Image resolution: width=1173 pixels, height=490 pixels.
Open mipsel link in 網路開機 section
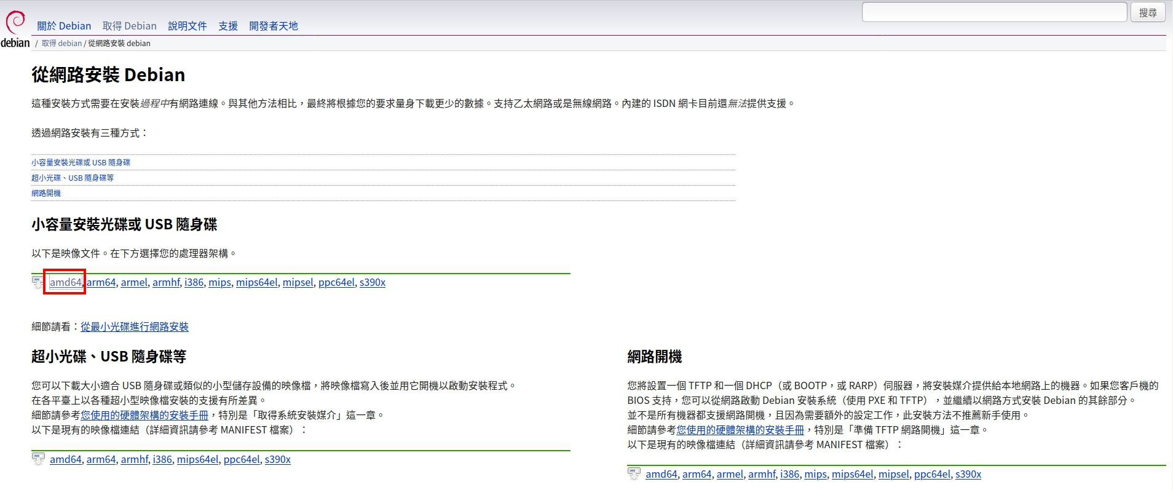click(x=894, y=474)
